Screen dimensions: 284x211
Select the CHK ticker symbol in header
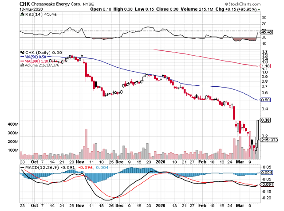tap(25, 4)
